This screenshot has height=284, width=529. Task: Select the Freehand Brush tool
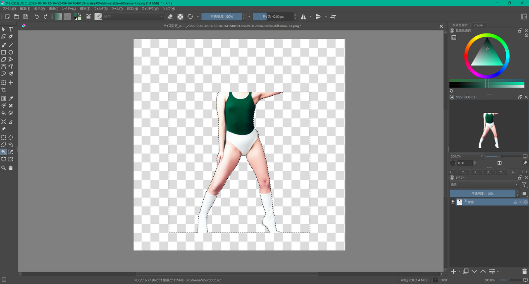[x=4, y=45]
